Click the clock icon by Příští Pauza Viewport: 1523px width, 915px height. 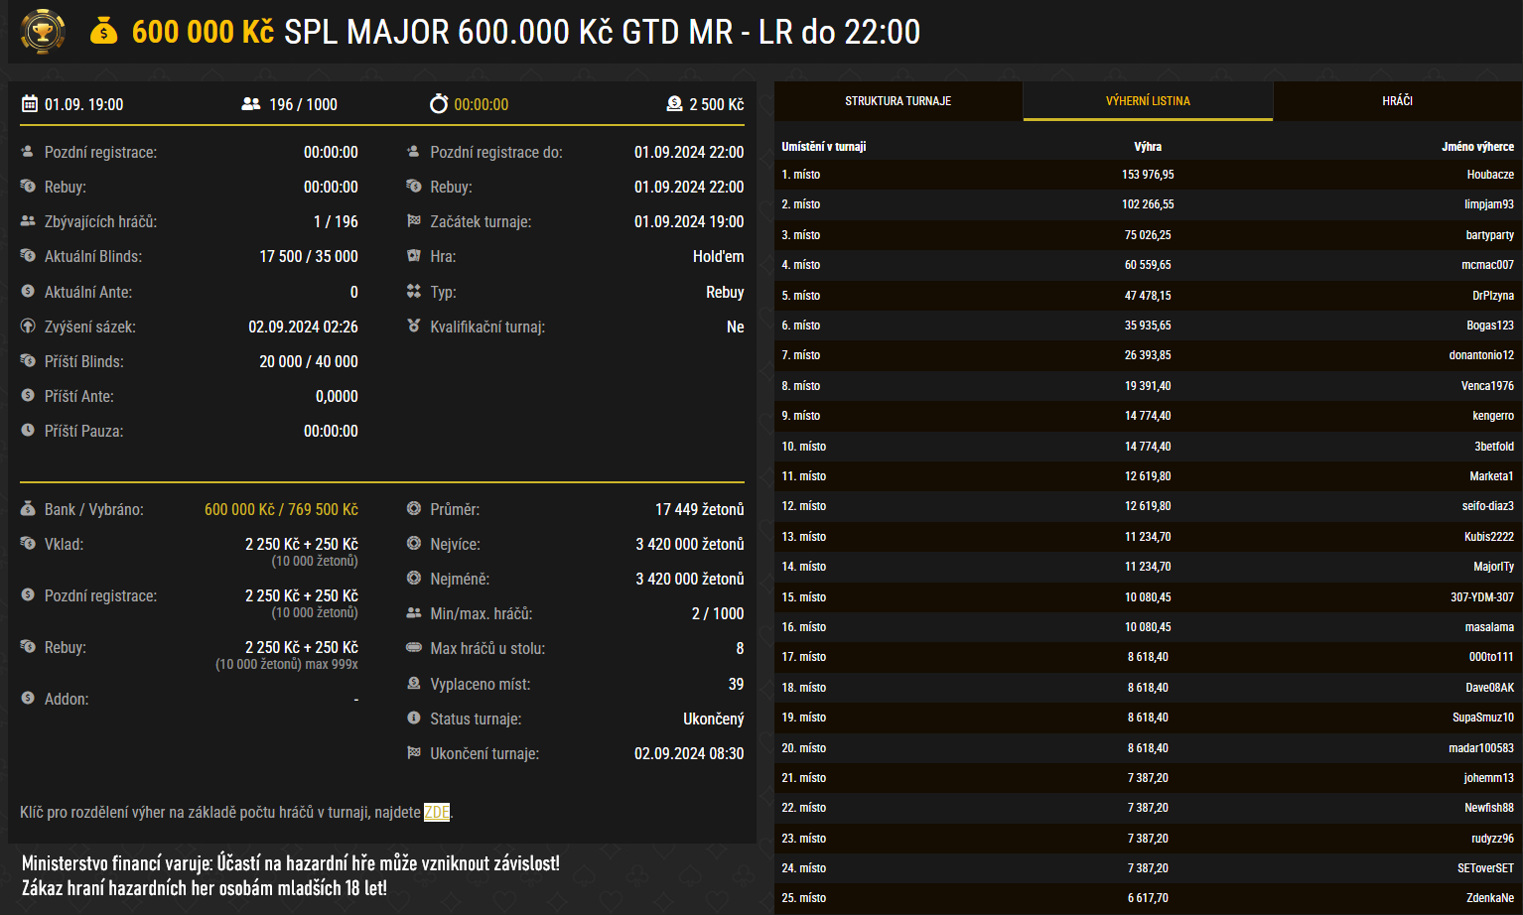pos(28,431)
